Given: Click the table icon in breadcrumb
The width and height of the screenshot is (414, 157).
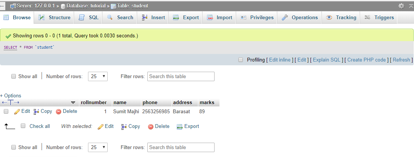Looking at the screenshot, I should click(113, 6).
